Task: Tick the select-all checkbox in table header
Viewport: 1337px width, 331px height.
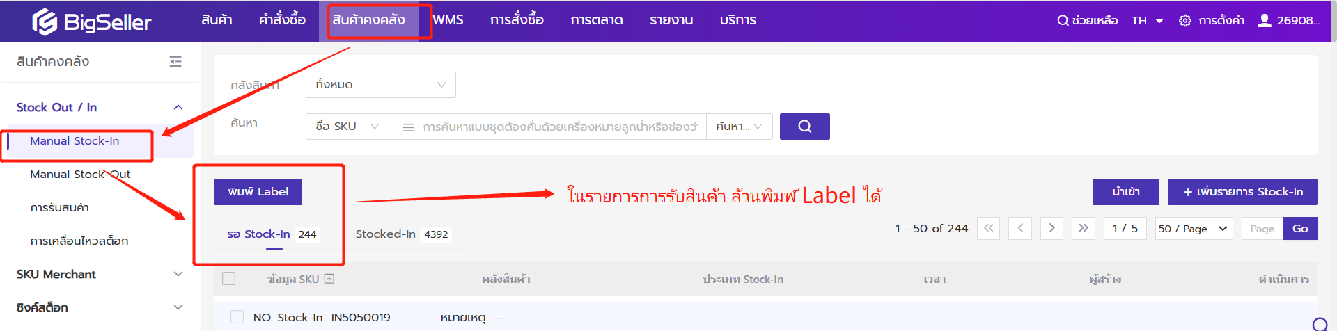Action: point(228,279)
